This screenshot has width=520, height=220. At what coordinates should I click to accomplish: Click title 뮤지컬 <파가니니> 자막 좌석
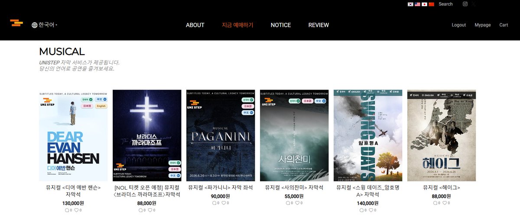[221, 188]
